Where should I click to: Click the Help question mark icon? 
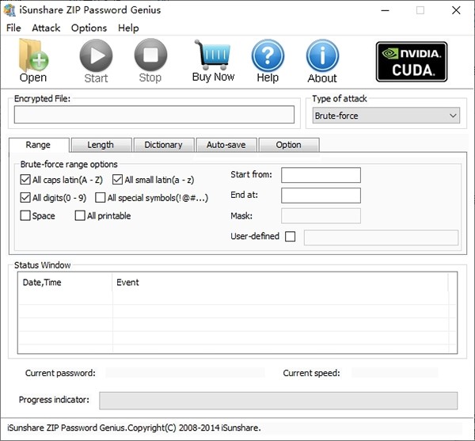point(268,55)
